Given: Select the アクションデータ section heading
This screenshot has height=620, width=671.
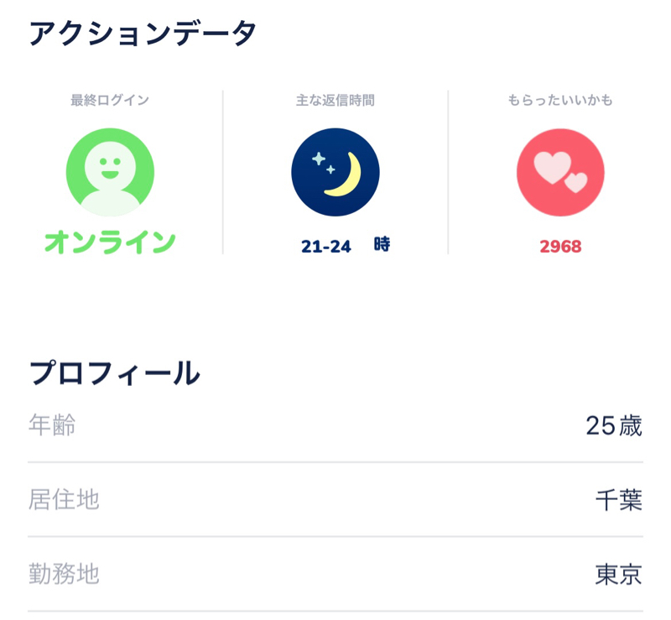Looking at the screenshot, I should (x=143, y=34).
